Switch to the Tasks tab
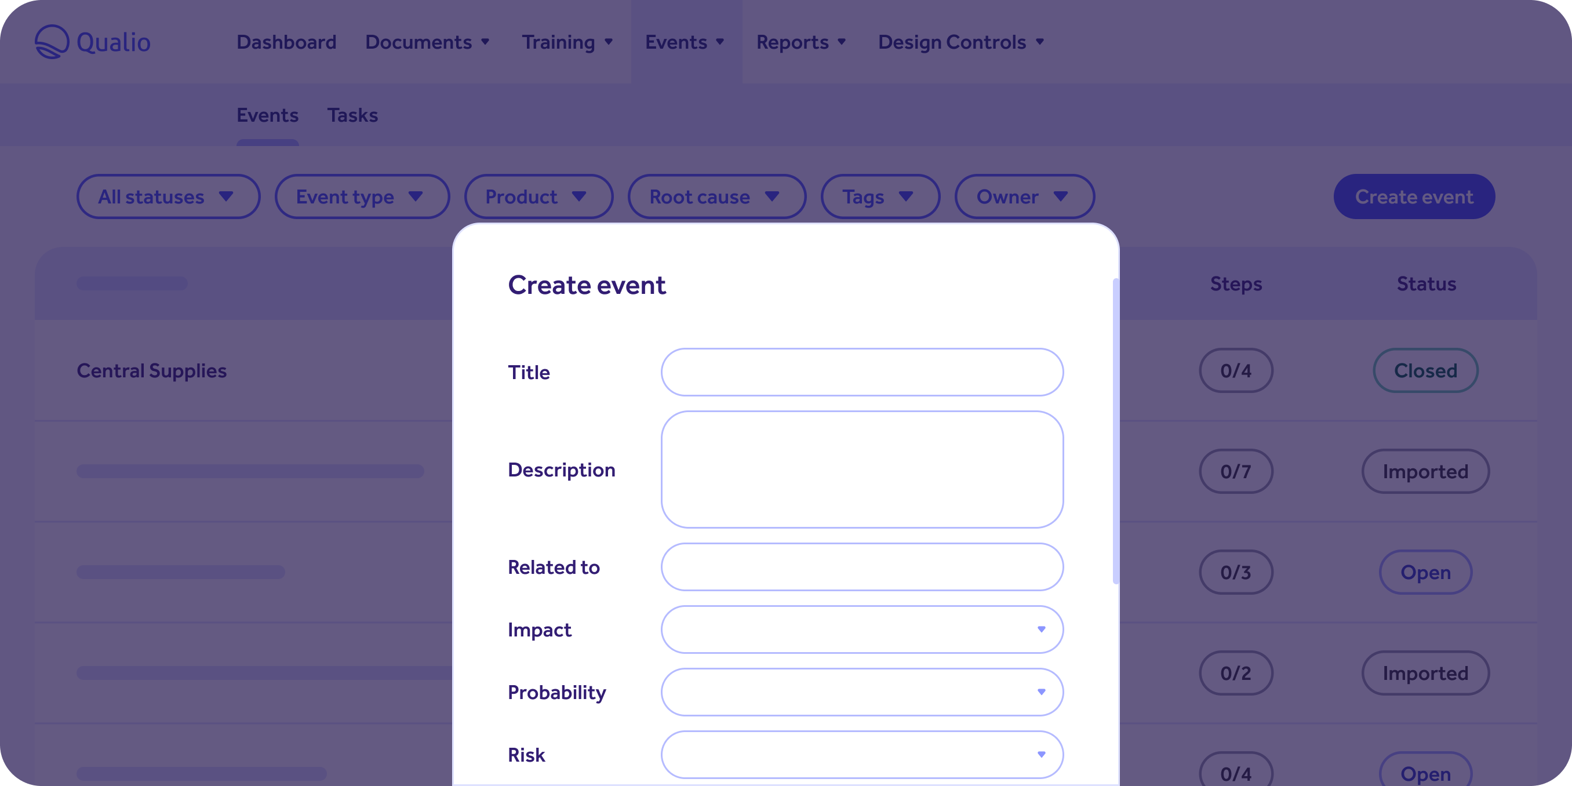 click(x=354, y=114)
